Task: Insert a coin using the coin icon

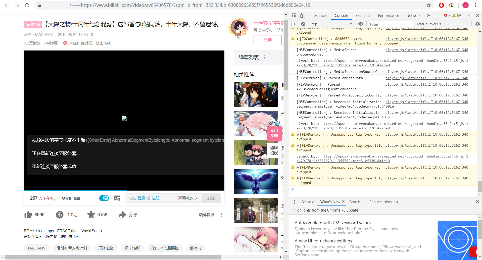Action: 59,215
